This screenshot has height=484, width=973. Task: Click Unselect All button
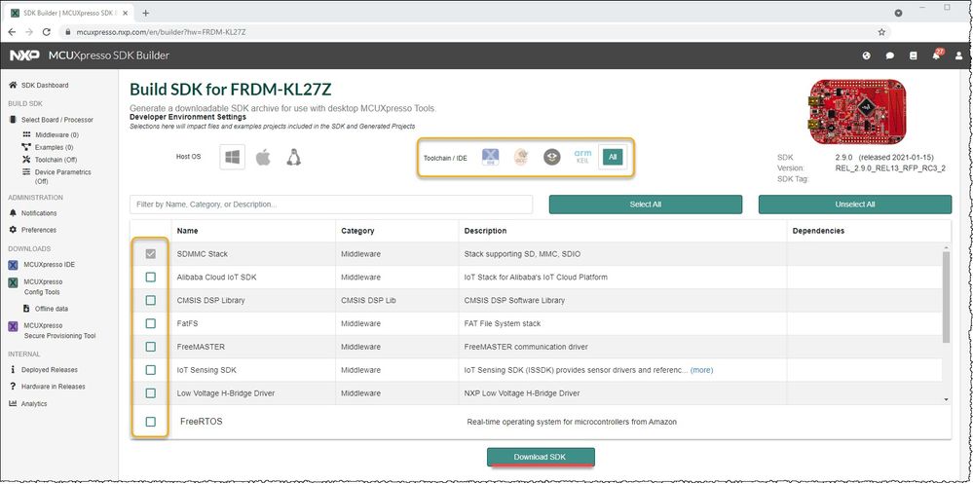point(854,205)
